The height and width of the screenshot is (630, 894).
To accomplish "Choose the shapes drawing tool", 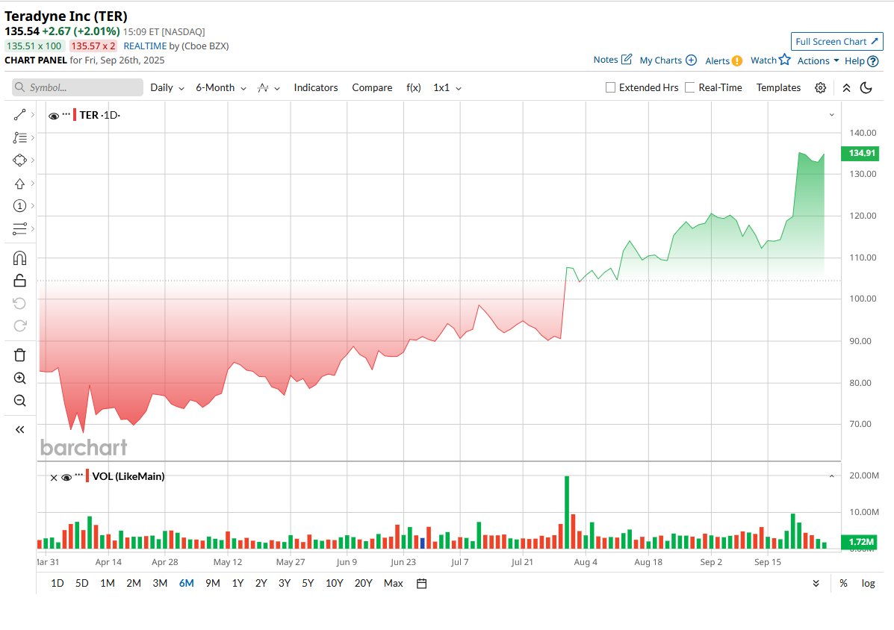I will pyautogui.click(x=19, y=160).
